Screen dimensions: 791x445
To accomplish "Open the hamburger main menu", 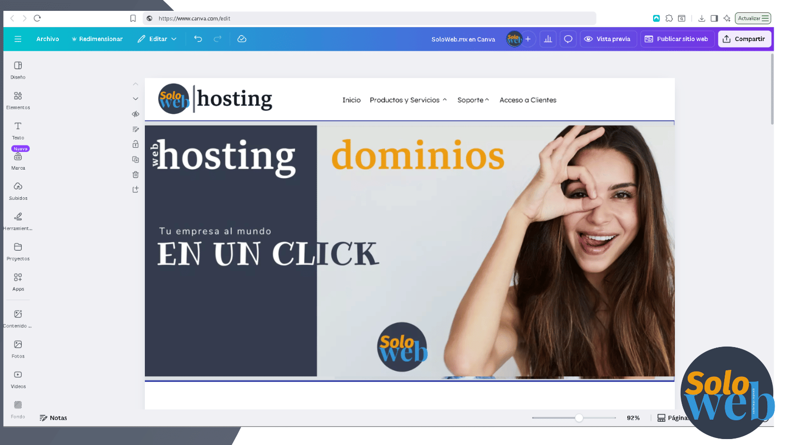I will 18,39.
